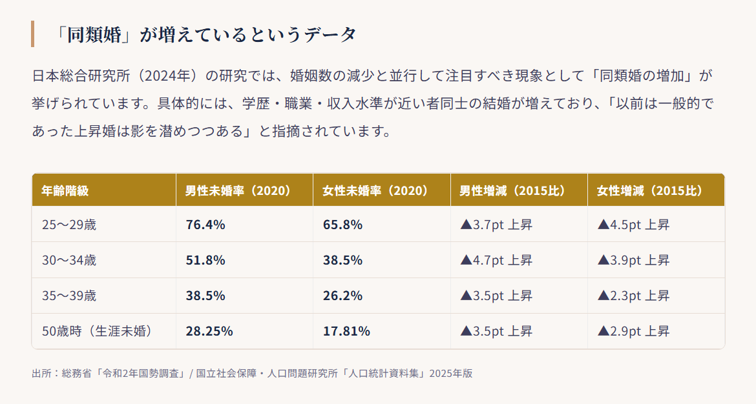Click the ▲2.9pt 上昇 cell

coord(656,331)
